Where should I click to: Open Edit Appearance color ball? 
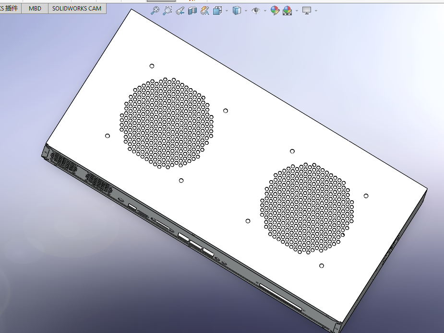[275, 11]
